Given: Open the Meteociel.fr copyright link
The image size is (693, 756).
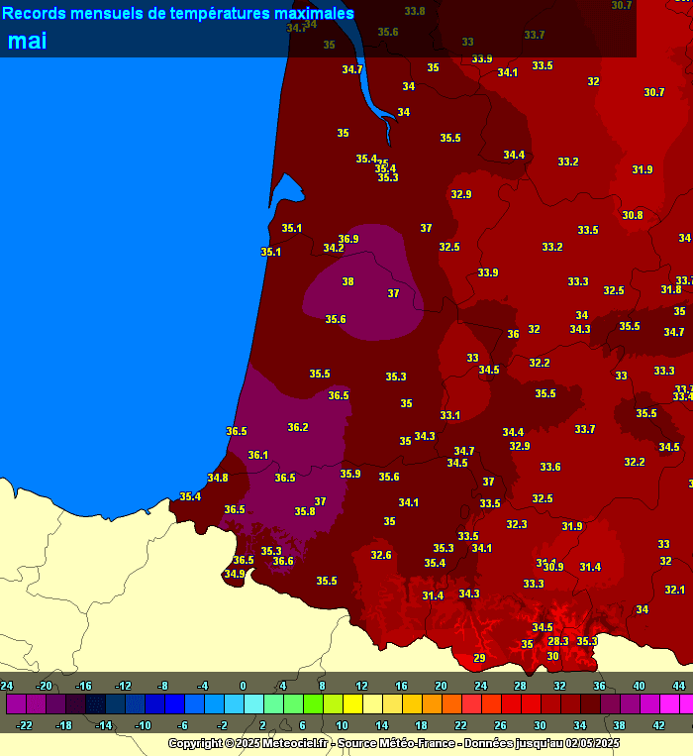Looking at the screenshot, I should pyautogui.click(x=288, y=743).
